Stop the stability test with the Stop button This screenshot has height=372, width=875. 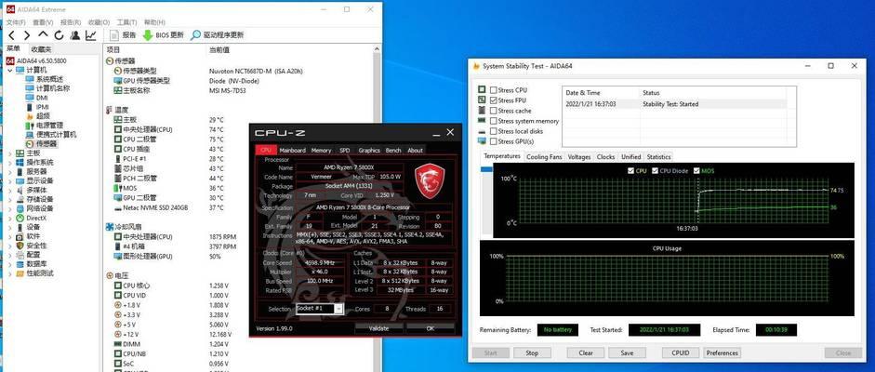(532, 353)
